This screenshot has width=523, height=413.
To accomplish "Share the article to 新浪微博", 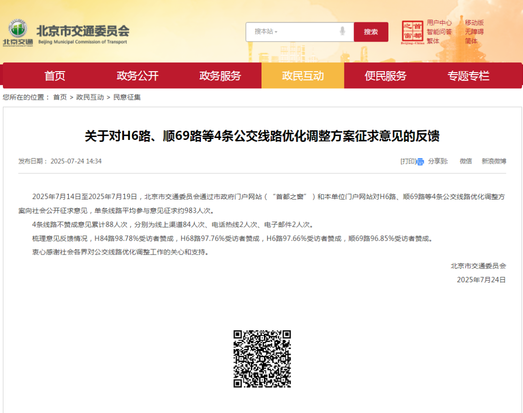I will [x=493, y=161].
